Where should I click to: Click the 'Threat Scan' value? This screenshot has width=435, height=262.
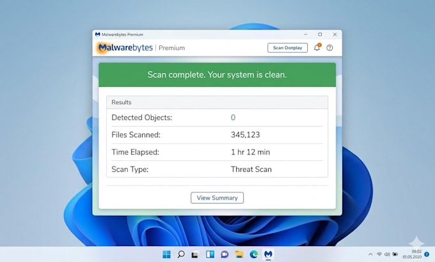tap(251, 169)
